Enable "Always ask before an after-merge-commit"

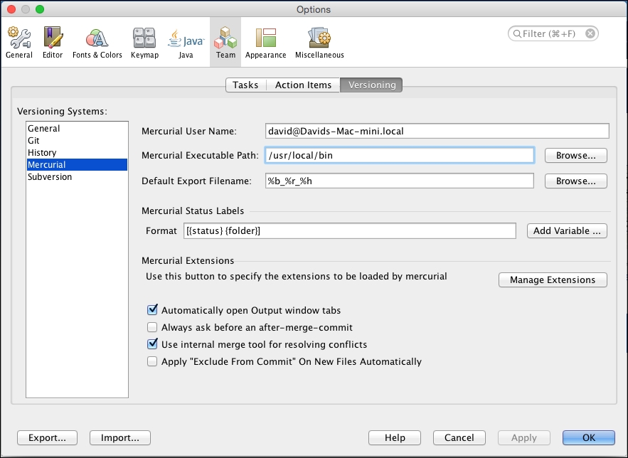coord(152,326)
